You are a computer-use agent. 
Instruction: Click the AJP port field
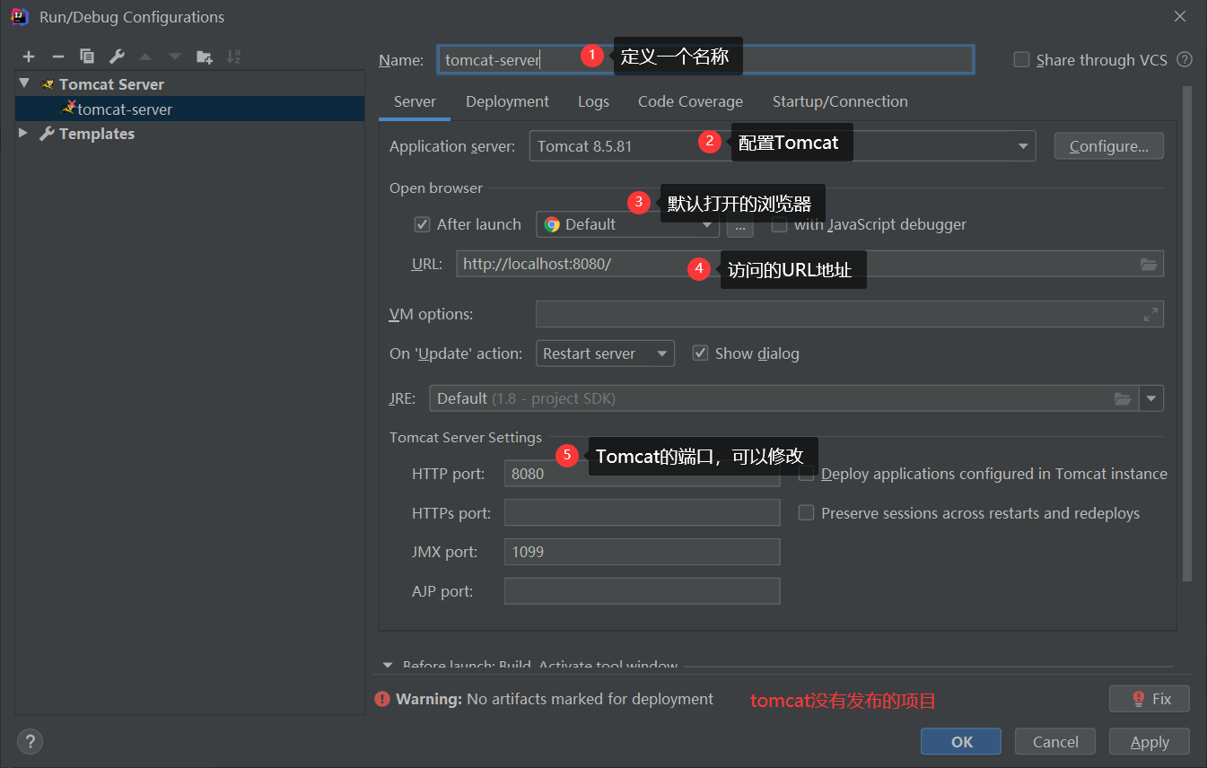(x=642, y=591)
